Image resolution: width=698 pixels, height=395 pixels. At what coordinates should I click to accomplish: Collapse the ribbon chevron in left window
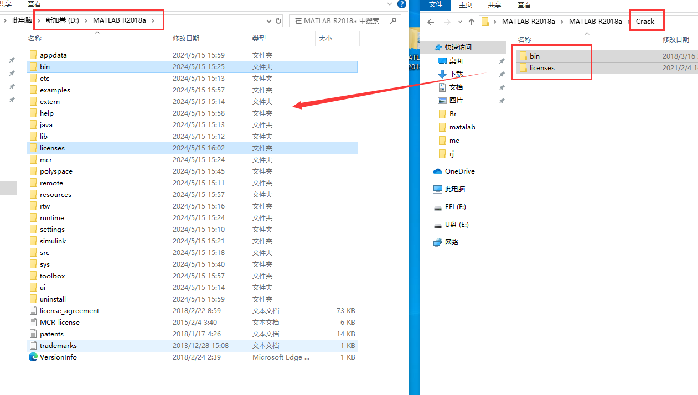coord(390,3)
